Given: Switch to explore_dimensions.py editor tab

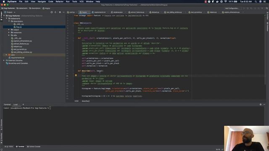Looking at the screenshot, I should pyautogui.click(x=232, y=12).
